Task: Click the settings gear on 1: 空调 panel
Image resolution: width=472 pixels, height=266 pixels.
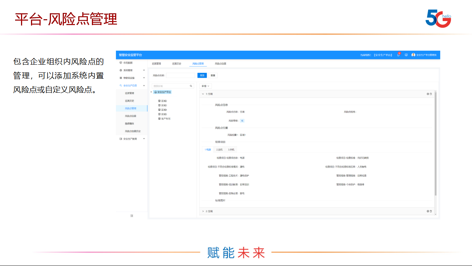Action: [x=428, y=94]
